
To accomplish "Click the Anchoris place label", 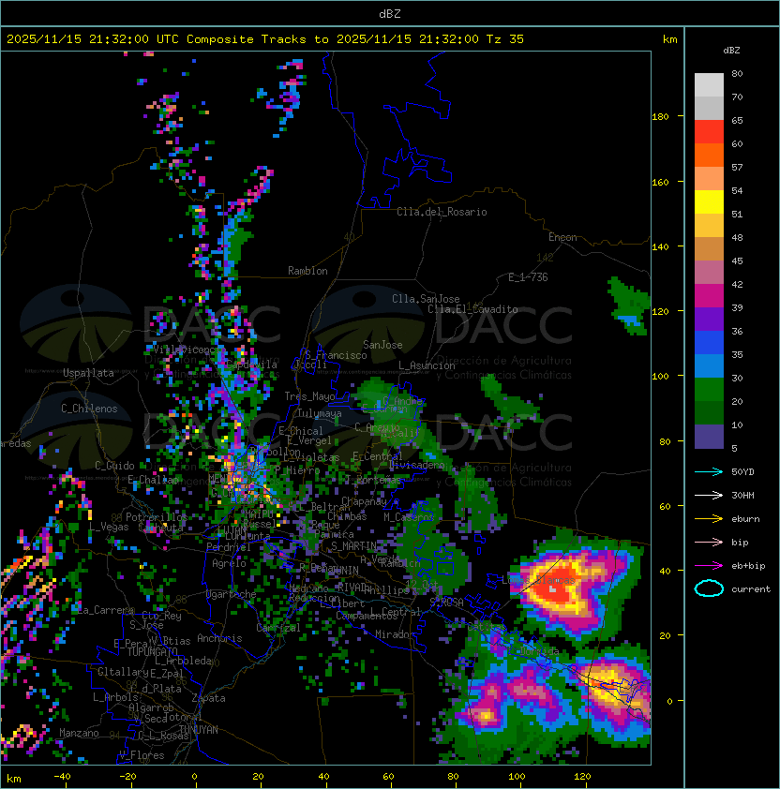I will 219,638.
